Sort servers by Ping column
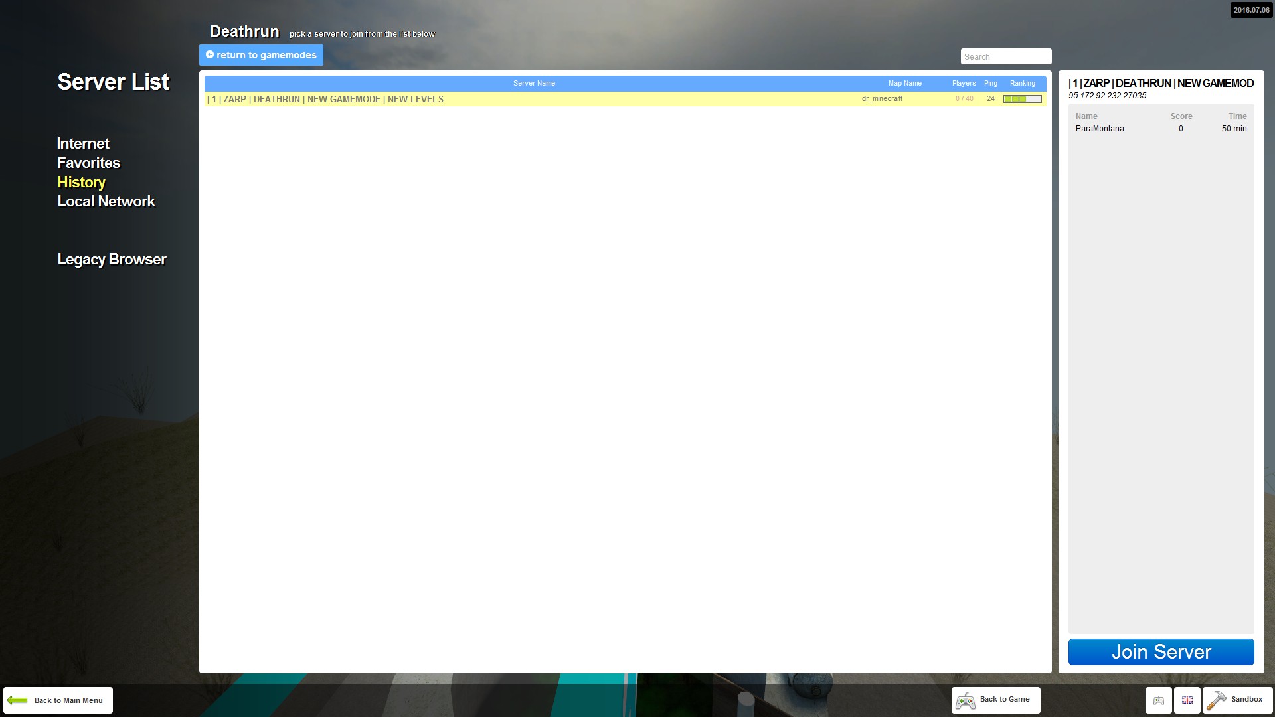The image size is (1275, 717). pyautogui.click(x=990, y=83)
